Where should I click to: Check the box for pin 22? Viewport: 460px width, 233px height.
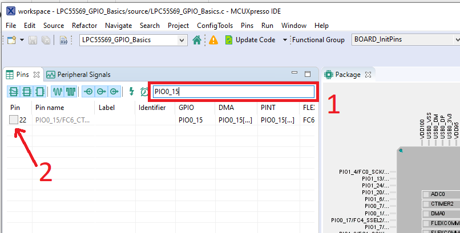point(14,120)
